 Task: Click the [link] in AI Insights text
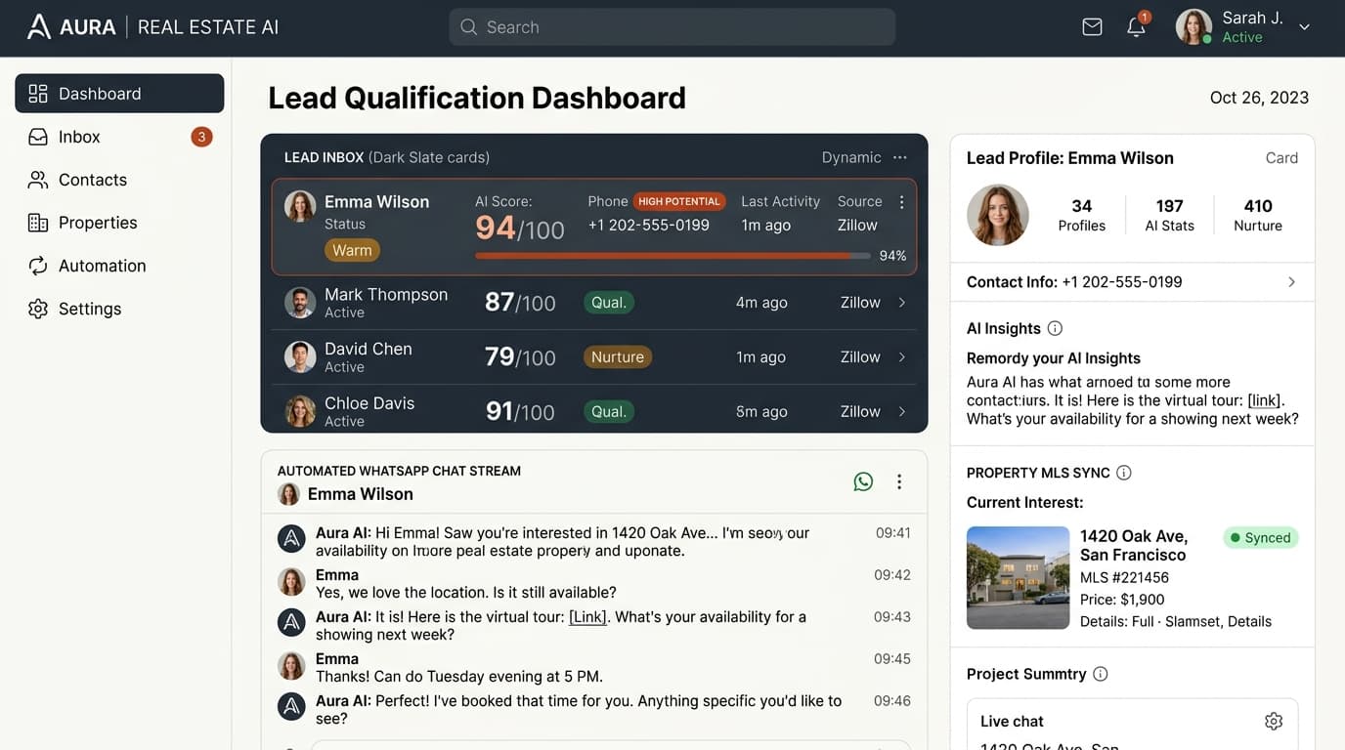tap(1265, 400)
